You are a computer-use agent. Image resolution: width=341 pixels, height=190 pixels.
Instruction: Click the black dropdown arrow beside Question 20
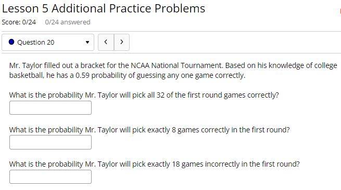point(87,42)
